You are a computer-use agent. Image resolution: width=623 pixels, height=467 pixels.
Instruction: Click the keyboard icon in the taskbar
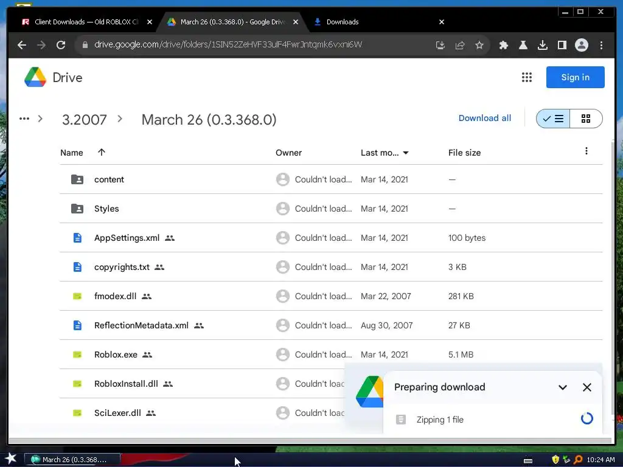[528, 460]
